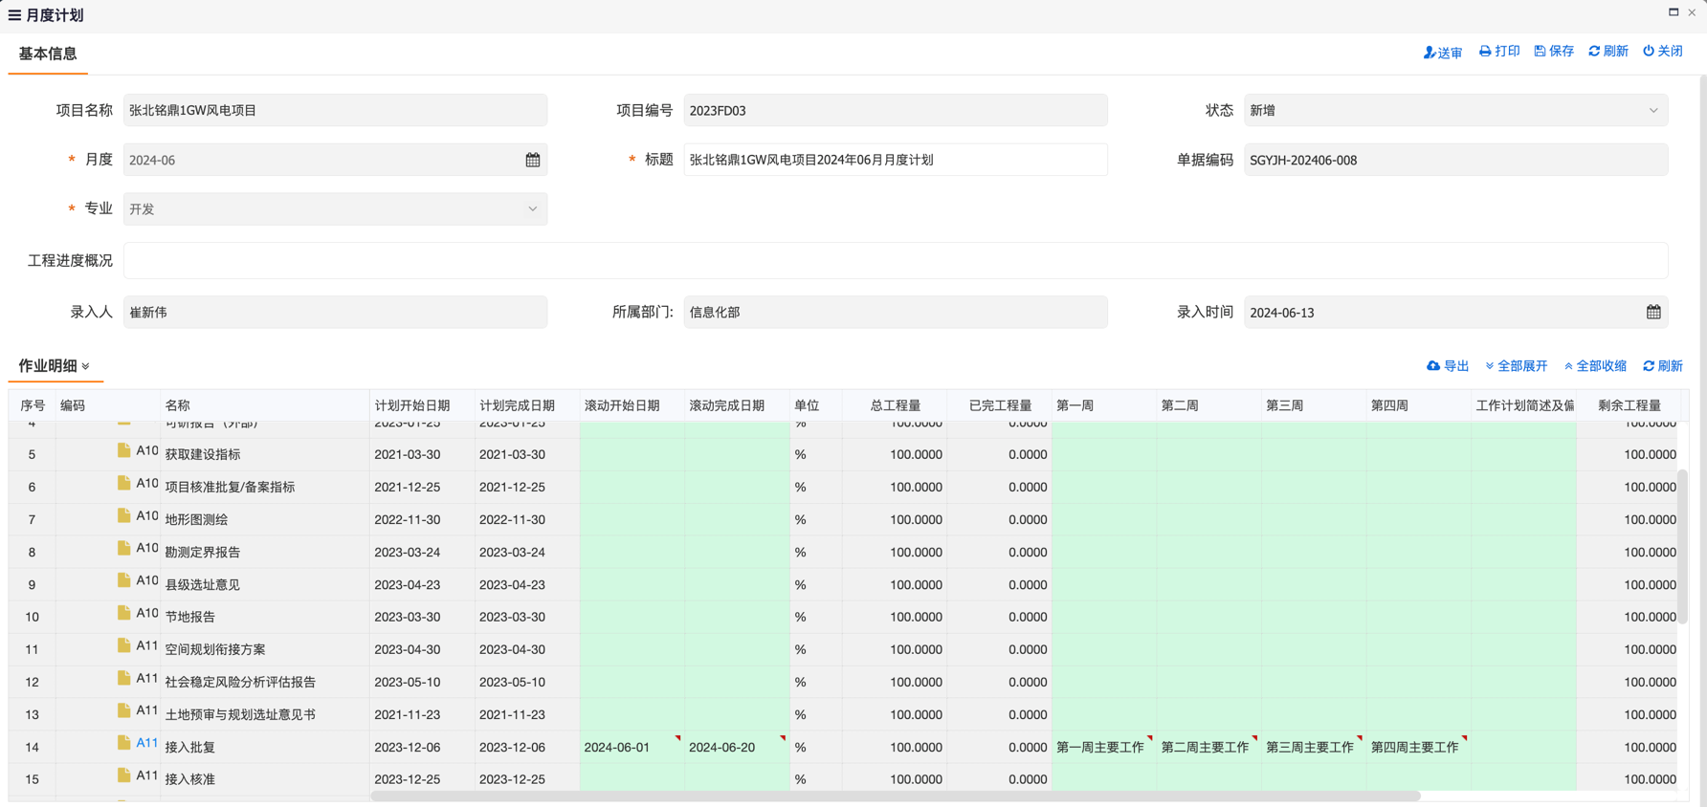Maximize the 月度计划 window
The image size is (1707, 807).
click(x=1674, y=12)
